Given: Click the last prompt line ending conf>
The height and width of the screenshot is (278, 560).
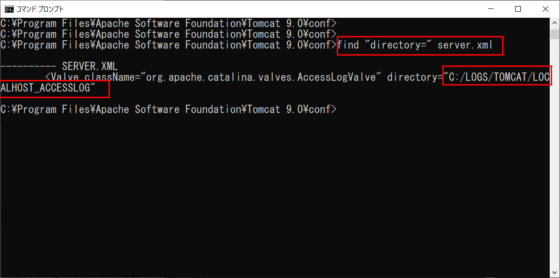Looking at the screenshot, I should (168, 109).
